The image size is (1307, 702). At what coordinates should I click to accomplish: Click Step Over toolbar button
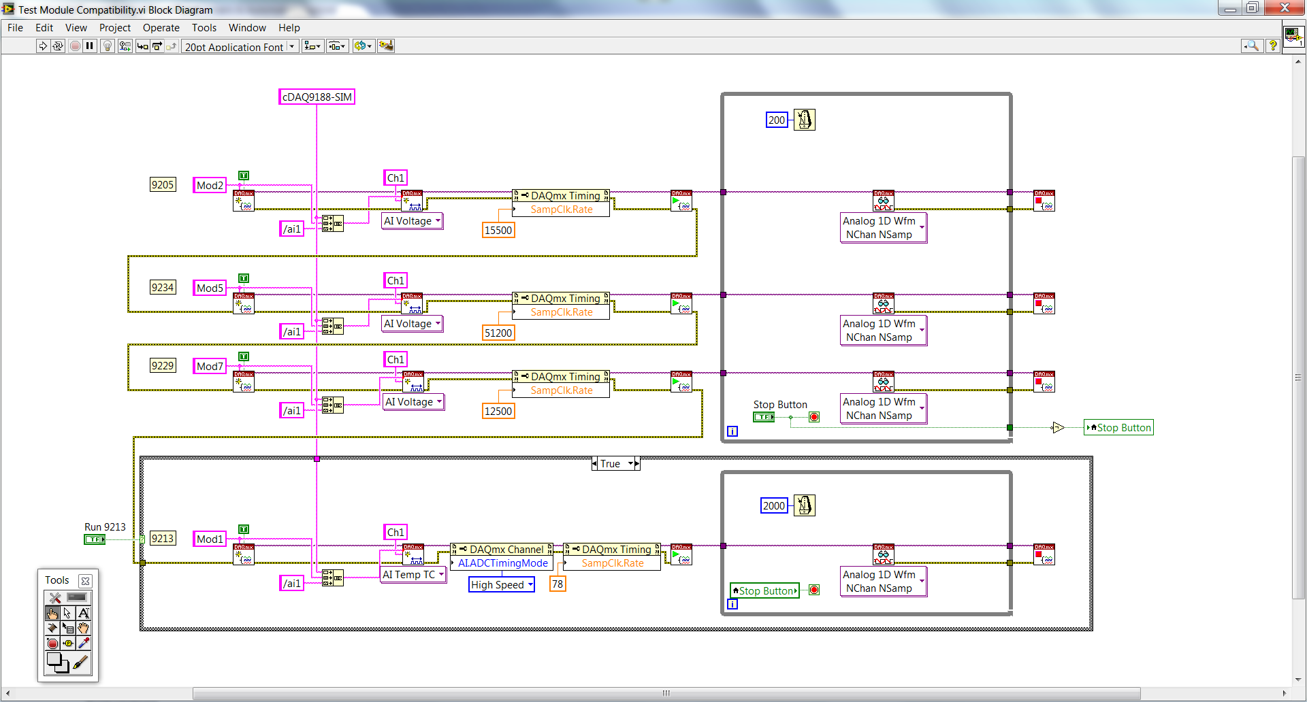[157, 46]
